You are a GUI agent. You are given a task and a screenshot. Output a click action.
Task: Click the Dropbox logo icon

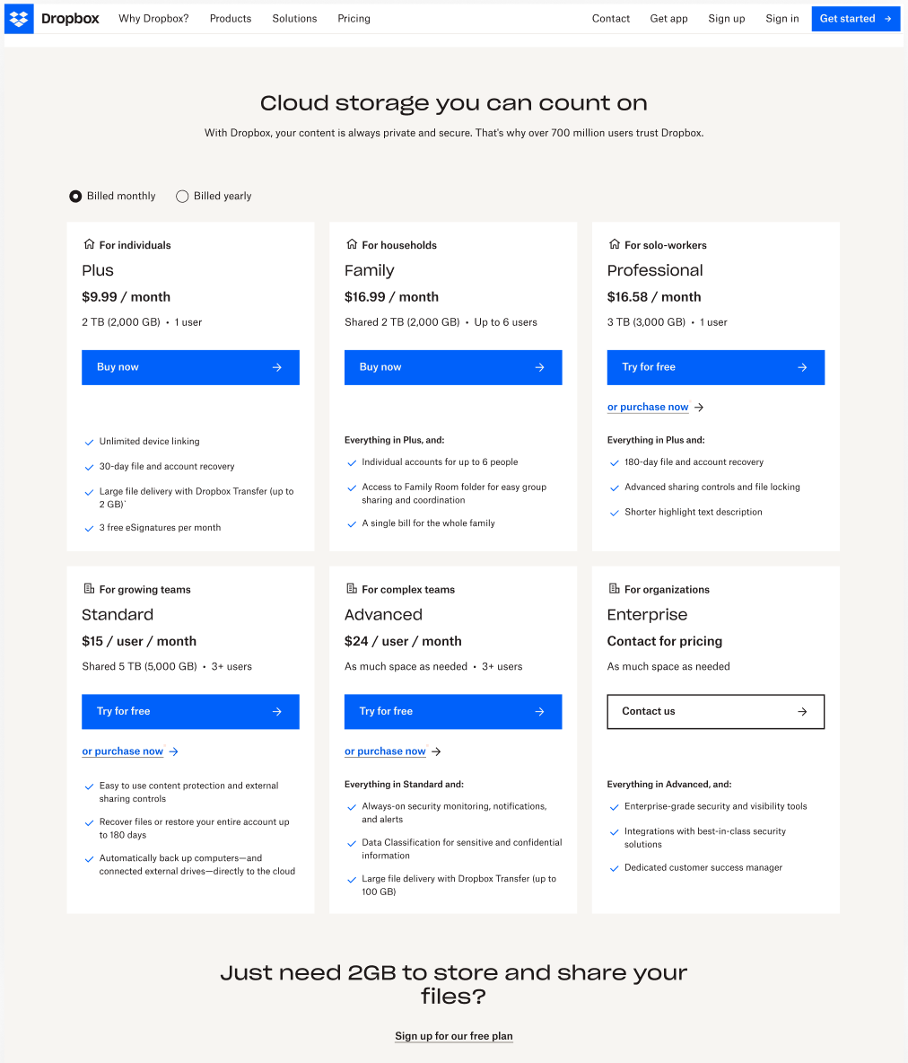19,19
